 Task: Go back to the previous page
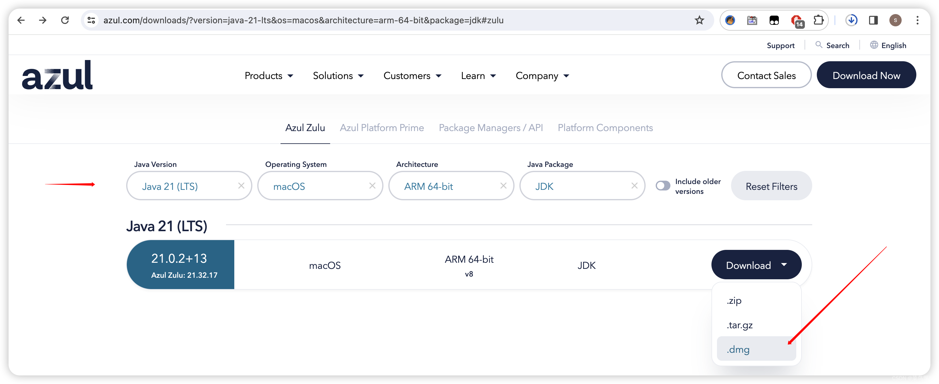point(21,20)
